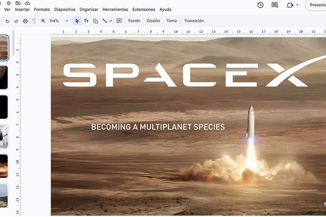Open the shapes tool
This screenshot has height=217, width=326.
(96, 21)
